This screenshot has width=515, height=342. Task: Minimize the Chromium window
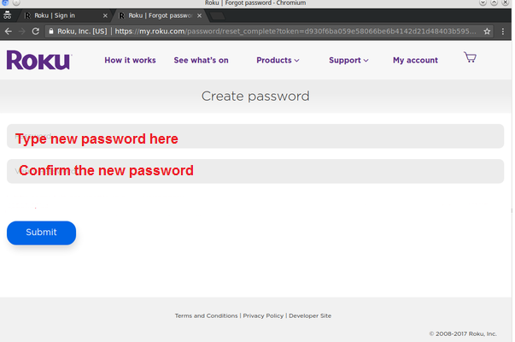point(483,3)
